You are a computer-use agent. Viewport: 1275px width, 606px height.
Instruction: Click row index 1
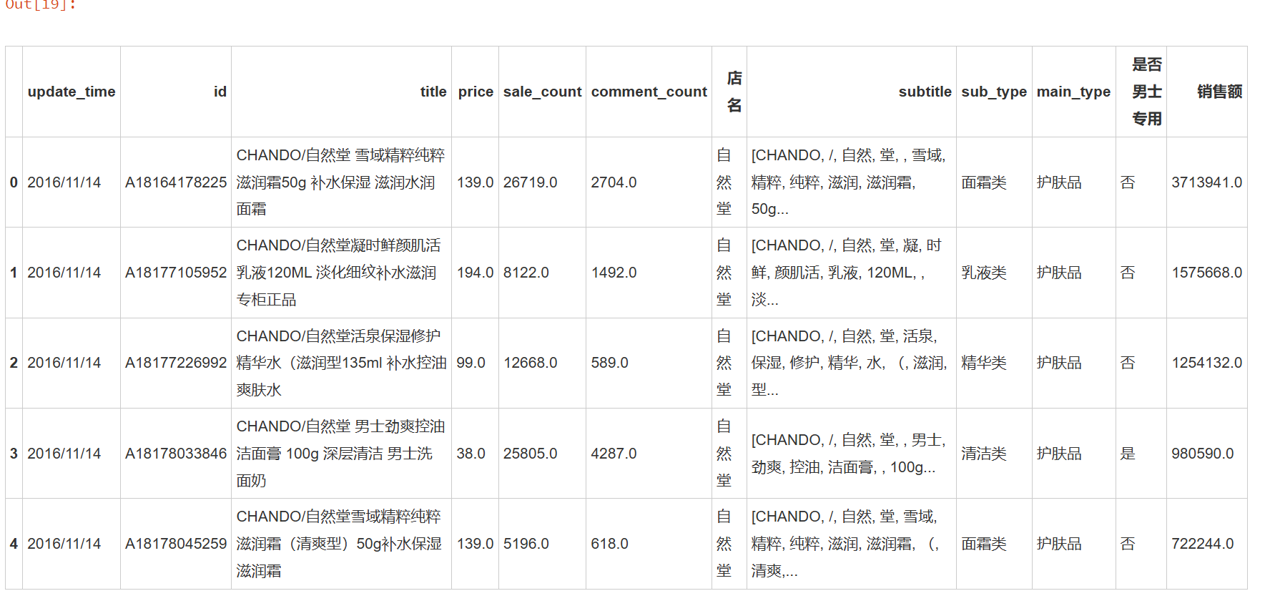(x=14, y=273)
